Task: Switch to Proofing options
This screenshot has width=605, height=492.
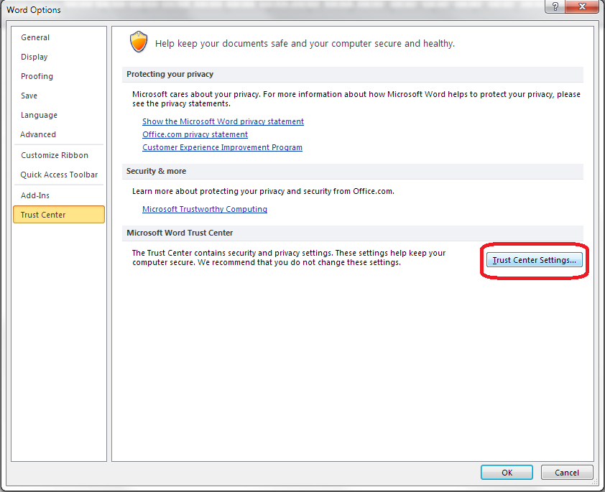Action: [x=37, y=76]
